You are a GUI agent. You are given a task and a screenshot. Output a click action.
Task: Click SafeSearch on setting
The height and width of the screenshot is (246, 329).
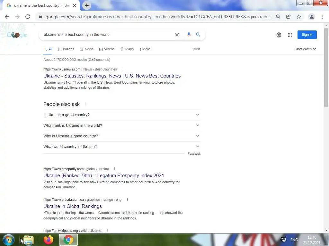(x=305, y=49)
